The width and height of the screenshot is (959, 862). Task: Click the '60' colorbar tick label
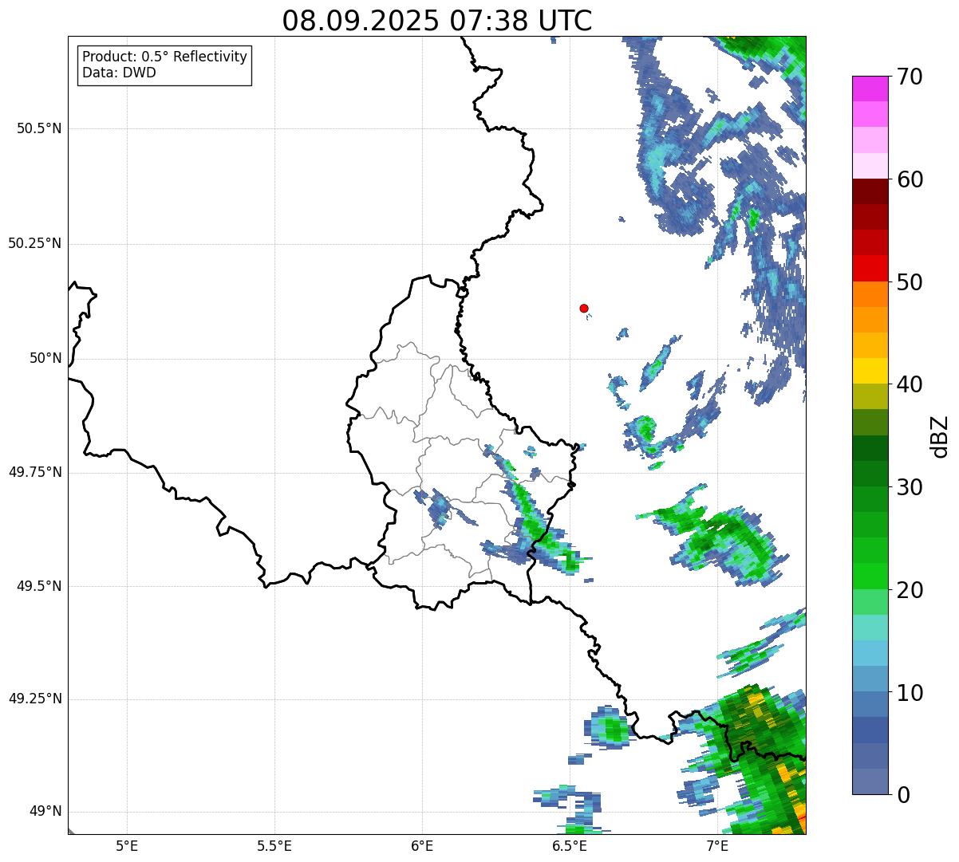(x=910, y=179)
